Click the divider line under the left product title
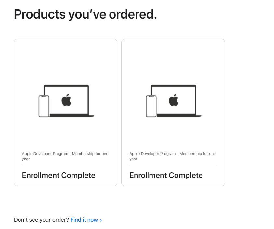This screenshot has width=274, height=229. [65, 165]
